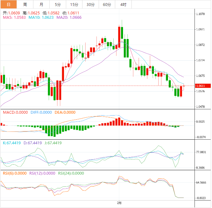Click the 1.1070 price axis label
The height and width of the screenshot is (208, 212).
coord(200,14)
